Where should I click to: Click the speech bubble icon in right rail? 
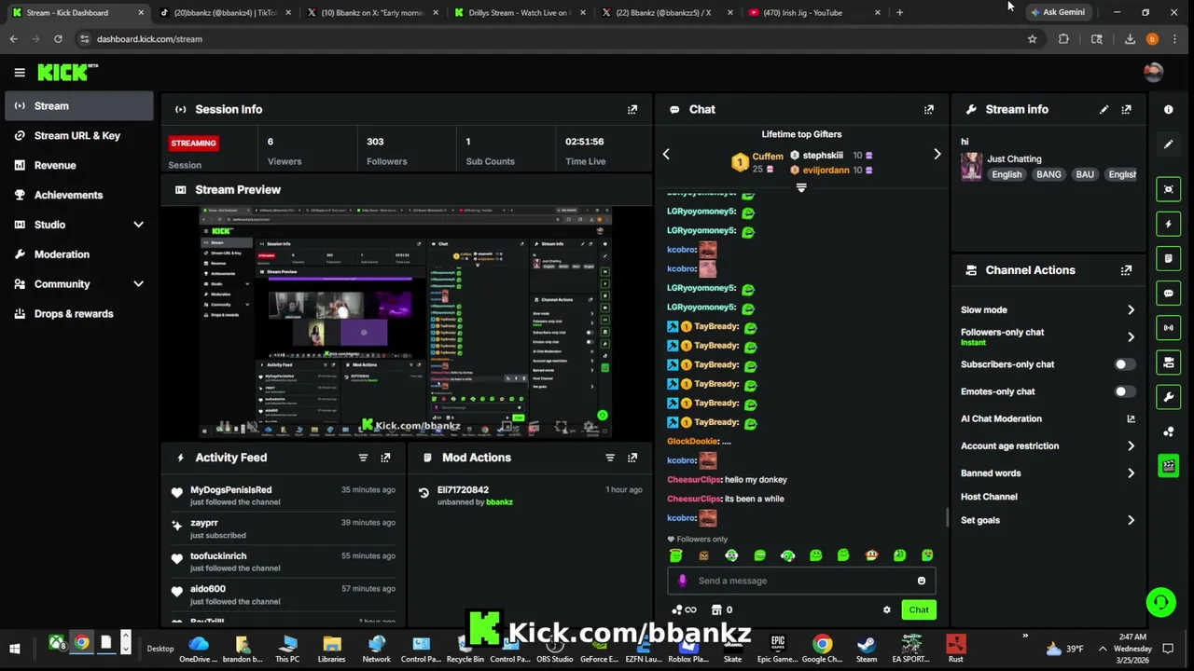[1169, 293]
